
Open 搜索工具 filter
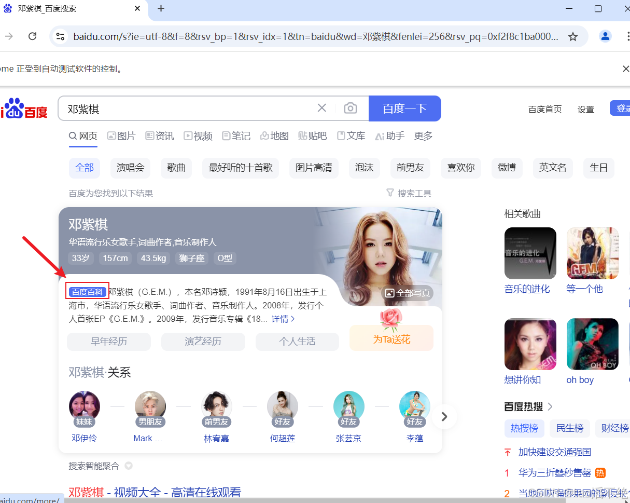(x=409, y=193)
